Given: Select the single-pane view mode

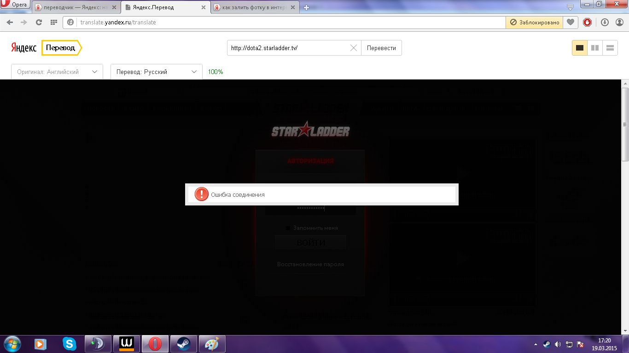Looking at the screenshot, I should [580, 48].
